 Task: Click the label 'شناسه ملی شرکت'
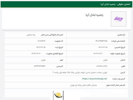coord(118,41)
